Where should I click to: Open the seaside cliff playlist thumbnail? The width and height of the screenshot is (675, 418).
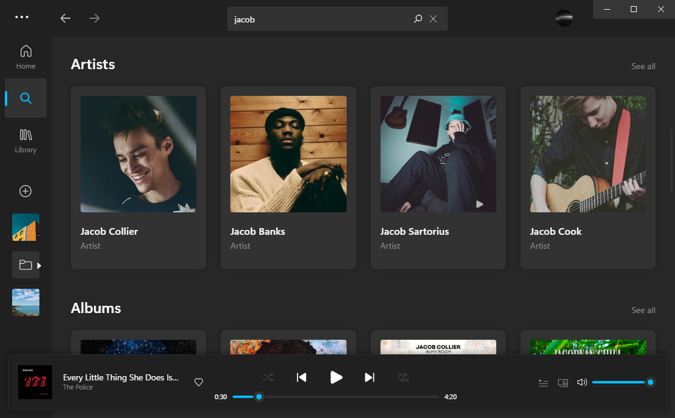[x=26, y=303]
